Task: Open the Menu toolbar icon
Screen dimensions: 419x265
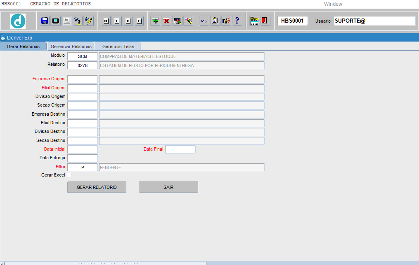Action: click(254, 21)
